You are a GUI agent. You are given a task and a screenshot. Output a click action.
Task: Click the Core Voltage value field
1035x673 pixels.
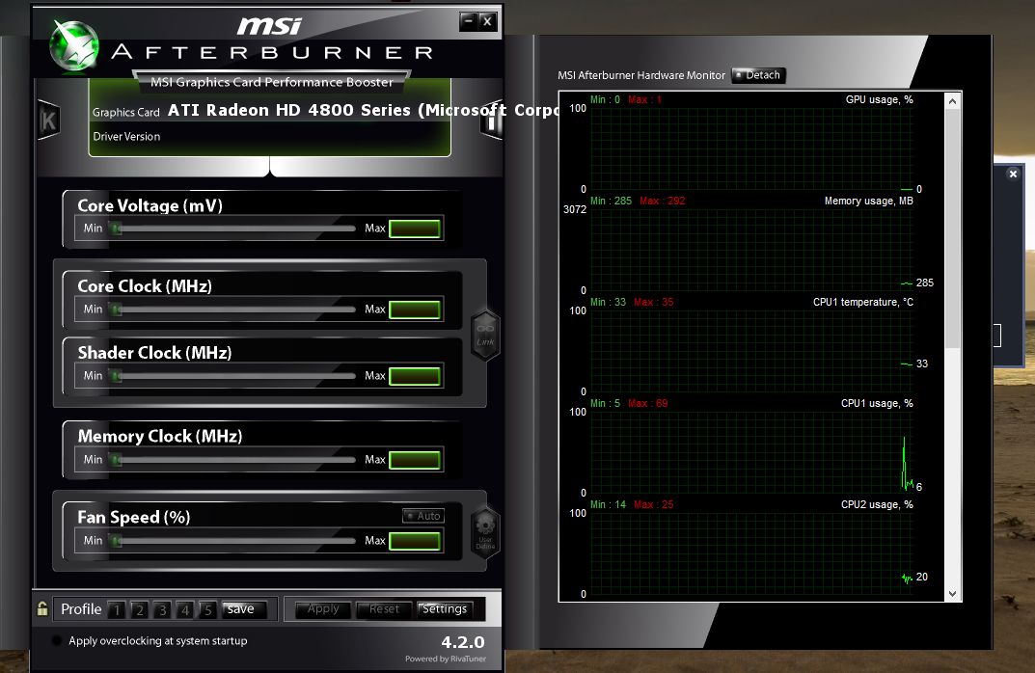click(x=415, y=229)
